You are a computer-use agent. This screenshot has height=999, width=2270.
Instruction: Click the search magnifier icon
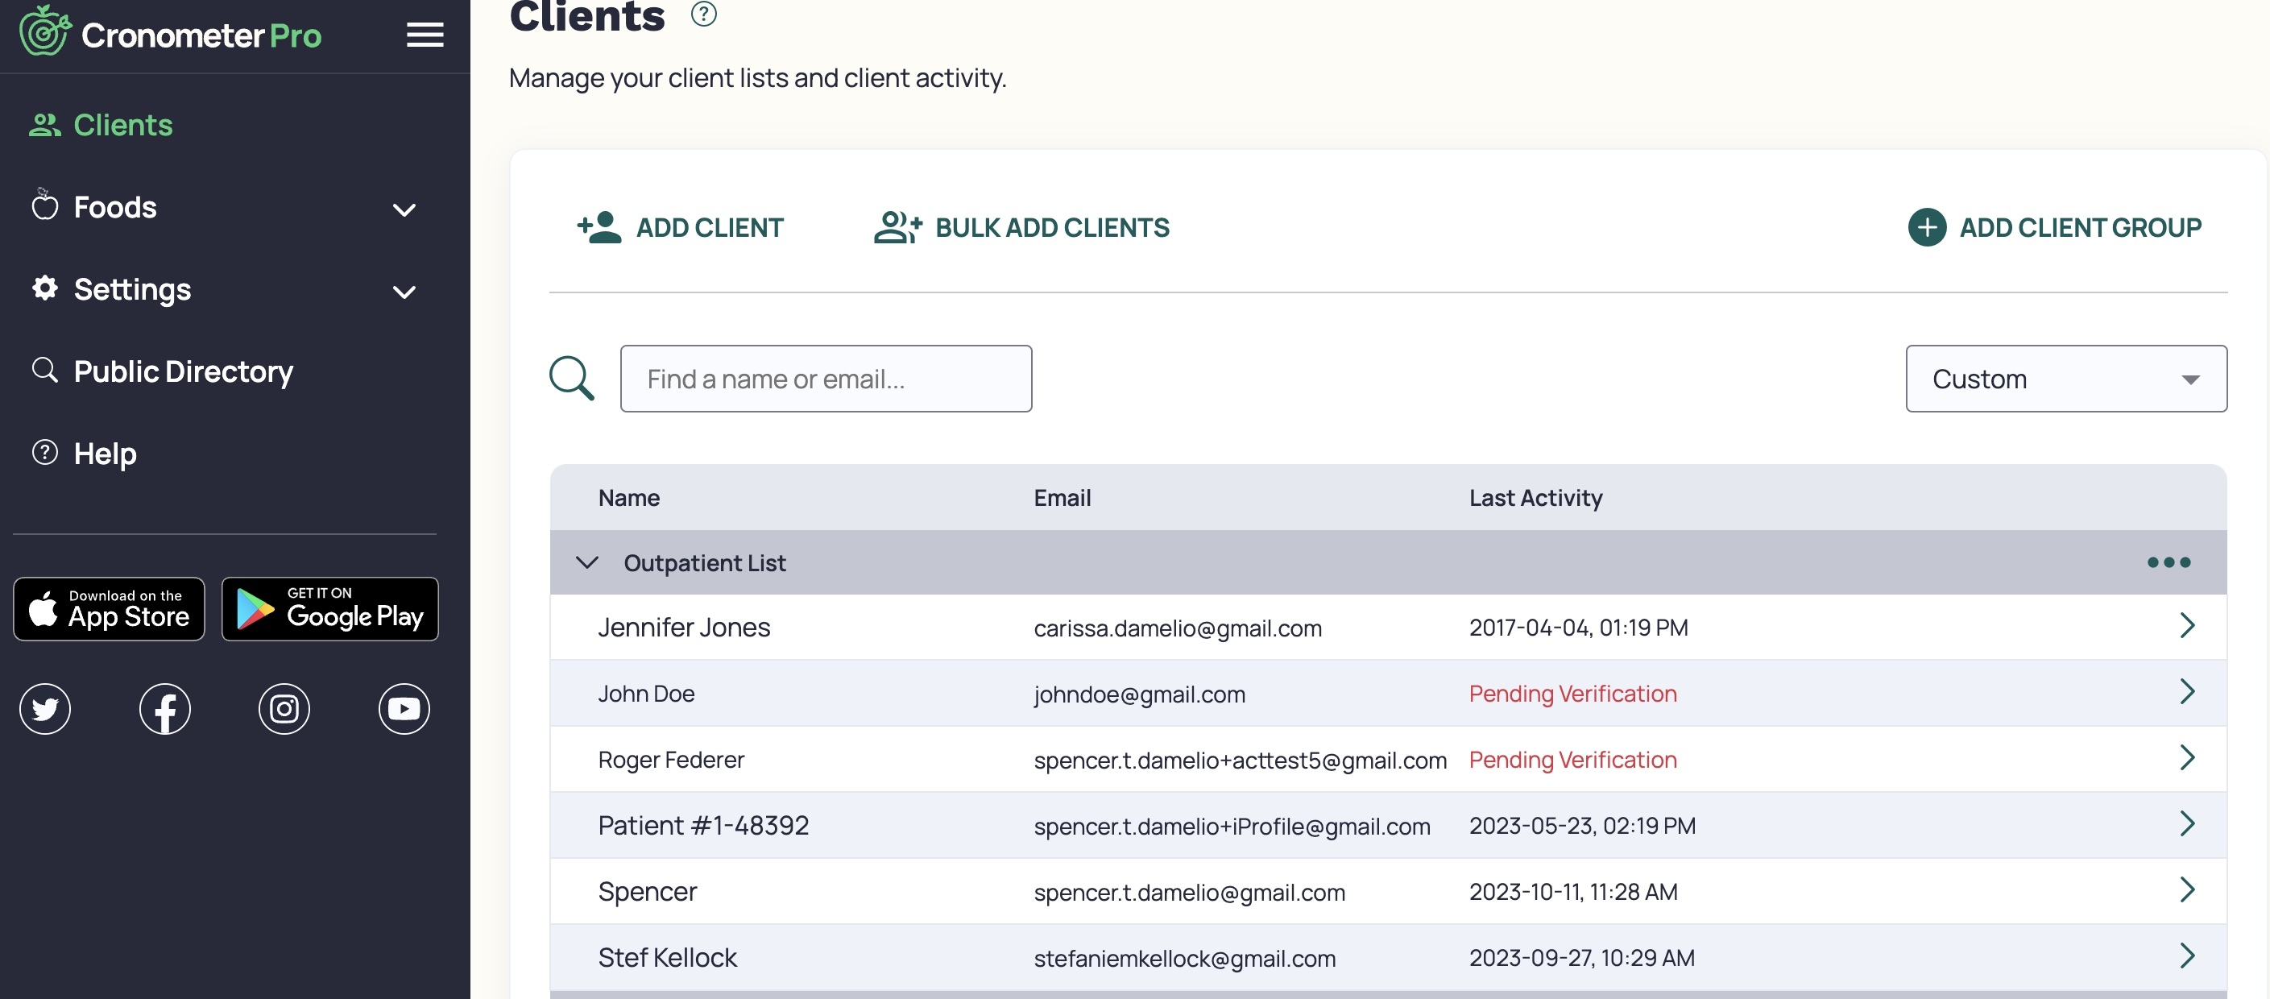pos(572,379)
